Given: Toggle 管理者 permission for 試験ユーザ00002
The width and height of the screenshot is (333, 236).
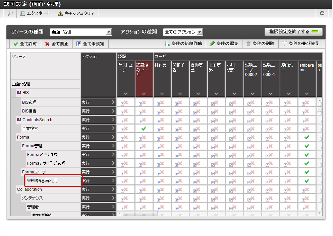Looking at the screenshot, I should 252,207.
